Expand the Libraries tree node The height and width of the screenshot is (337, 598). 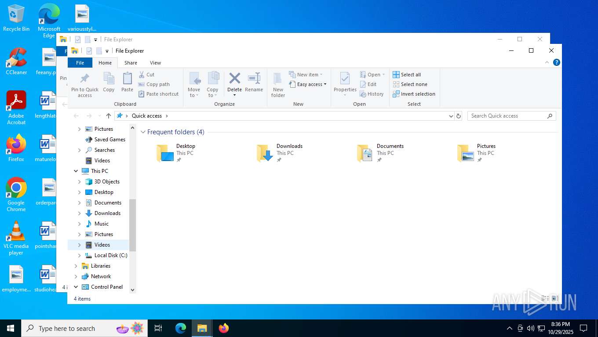[x=76, y=266]
